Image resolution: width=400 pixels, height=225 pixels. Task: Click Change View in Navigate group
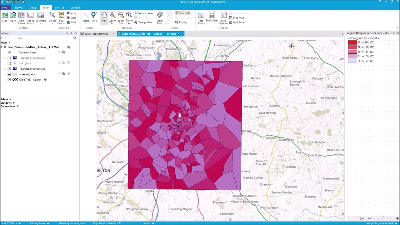pos(143,22)
